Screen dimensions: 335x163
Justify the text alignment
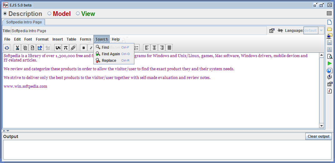[169, 48]
